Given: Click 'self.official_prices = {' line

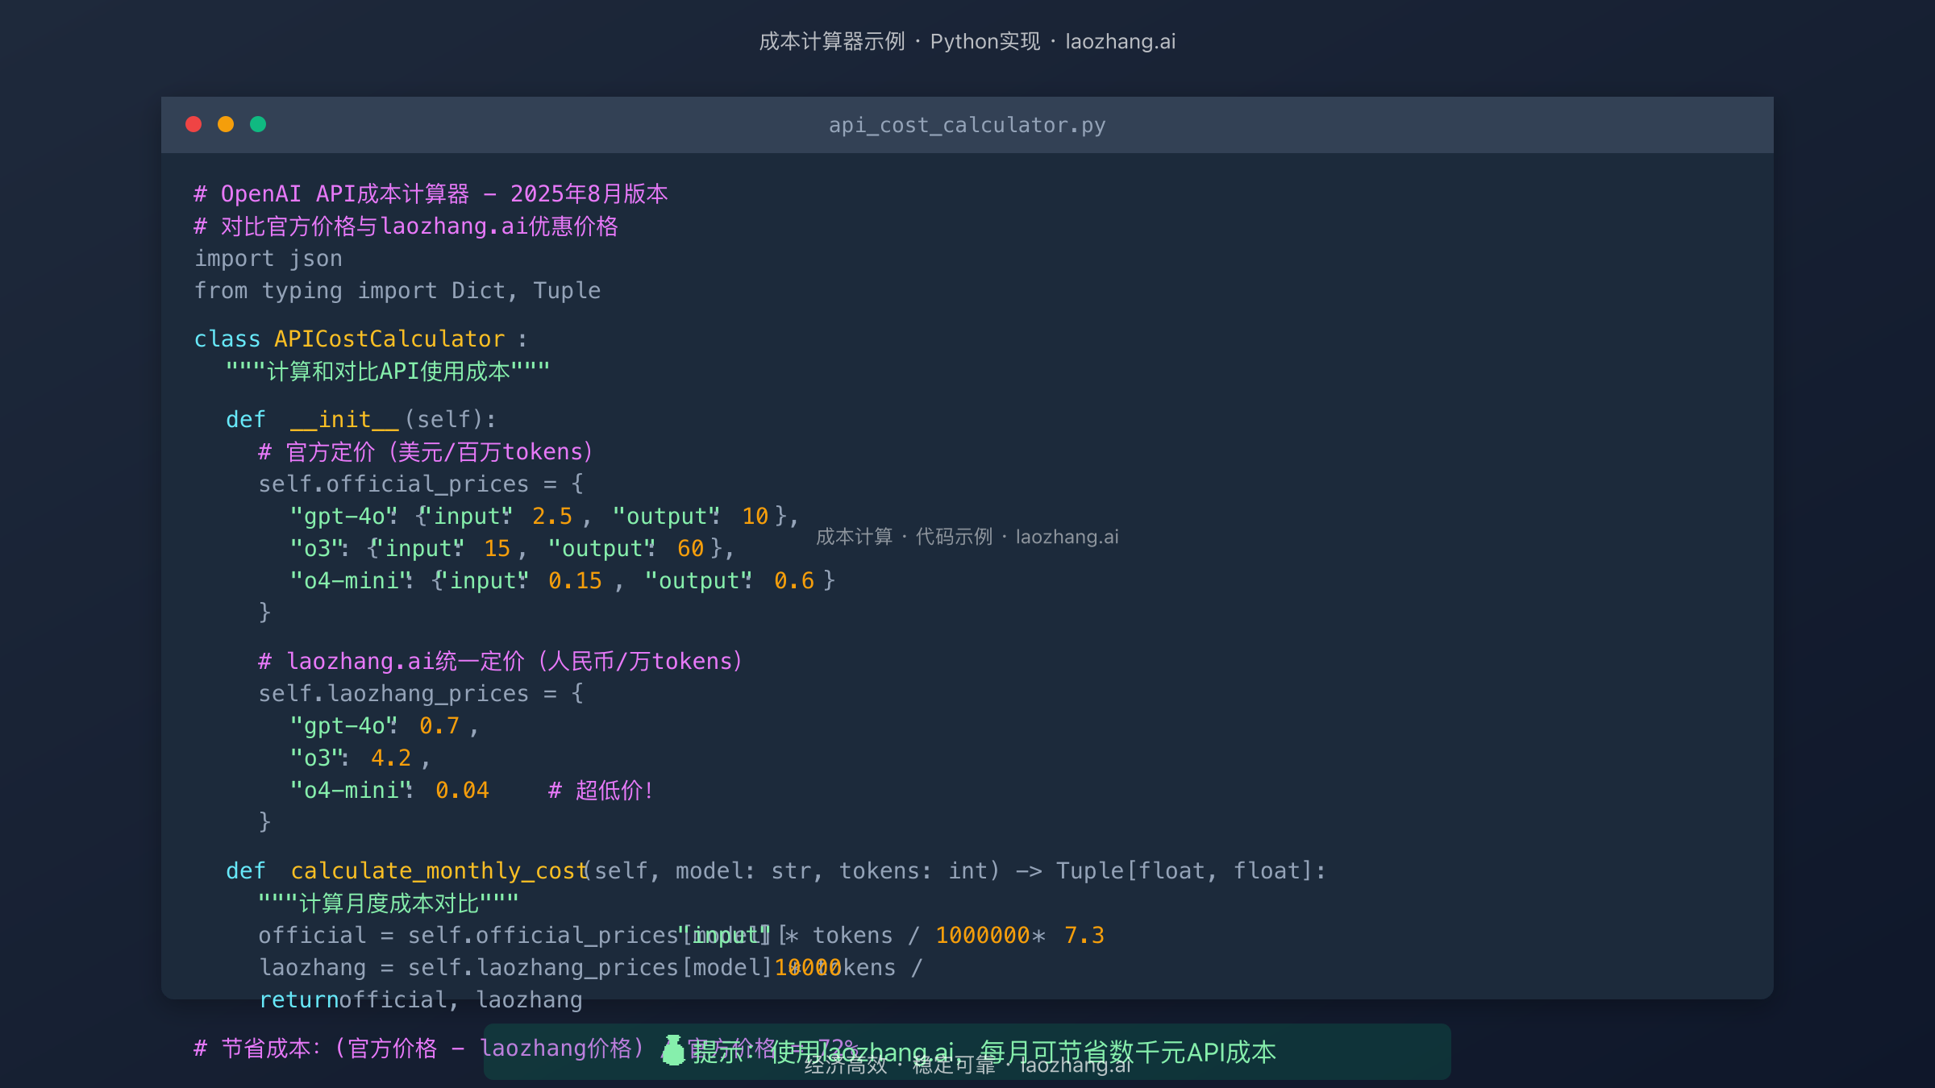Looking at the screenshot, I should [x=421, y=484].
